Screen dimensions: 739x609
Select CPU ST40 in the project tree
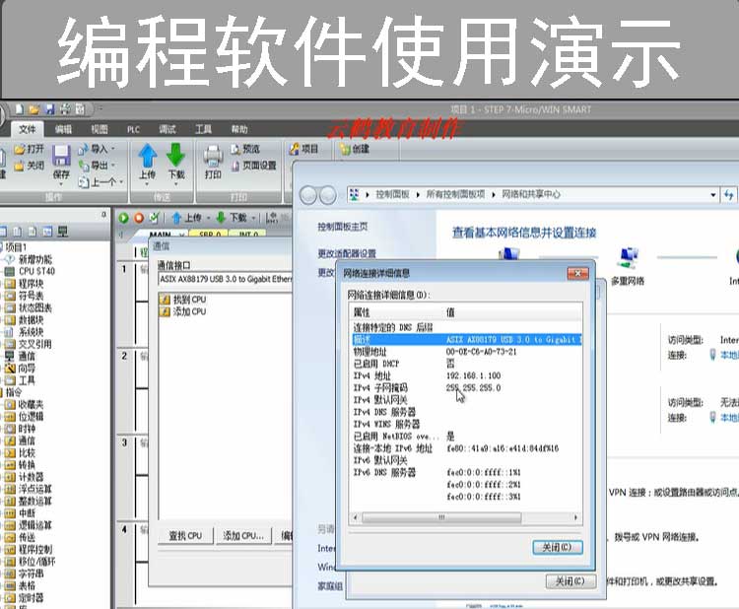coord(35,271)
